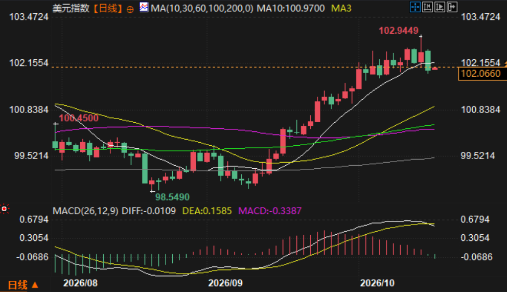
Task: Toggle the blue crosshair cursor tool icon
Action: point(415,7)
